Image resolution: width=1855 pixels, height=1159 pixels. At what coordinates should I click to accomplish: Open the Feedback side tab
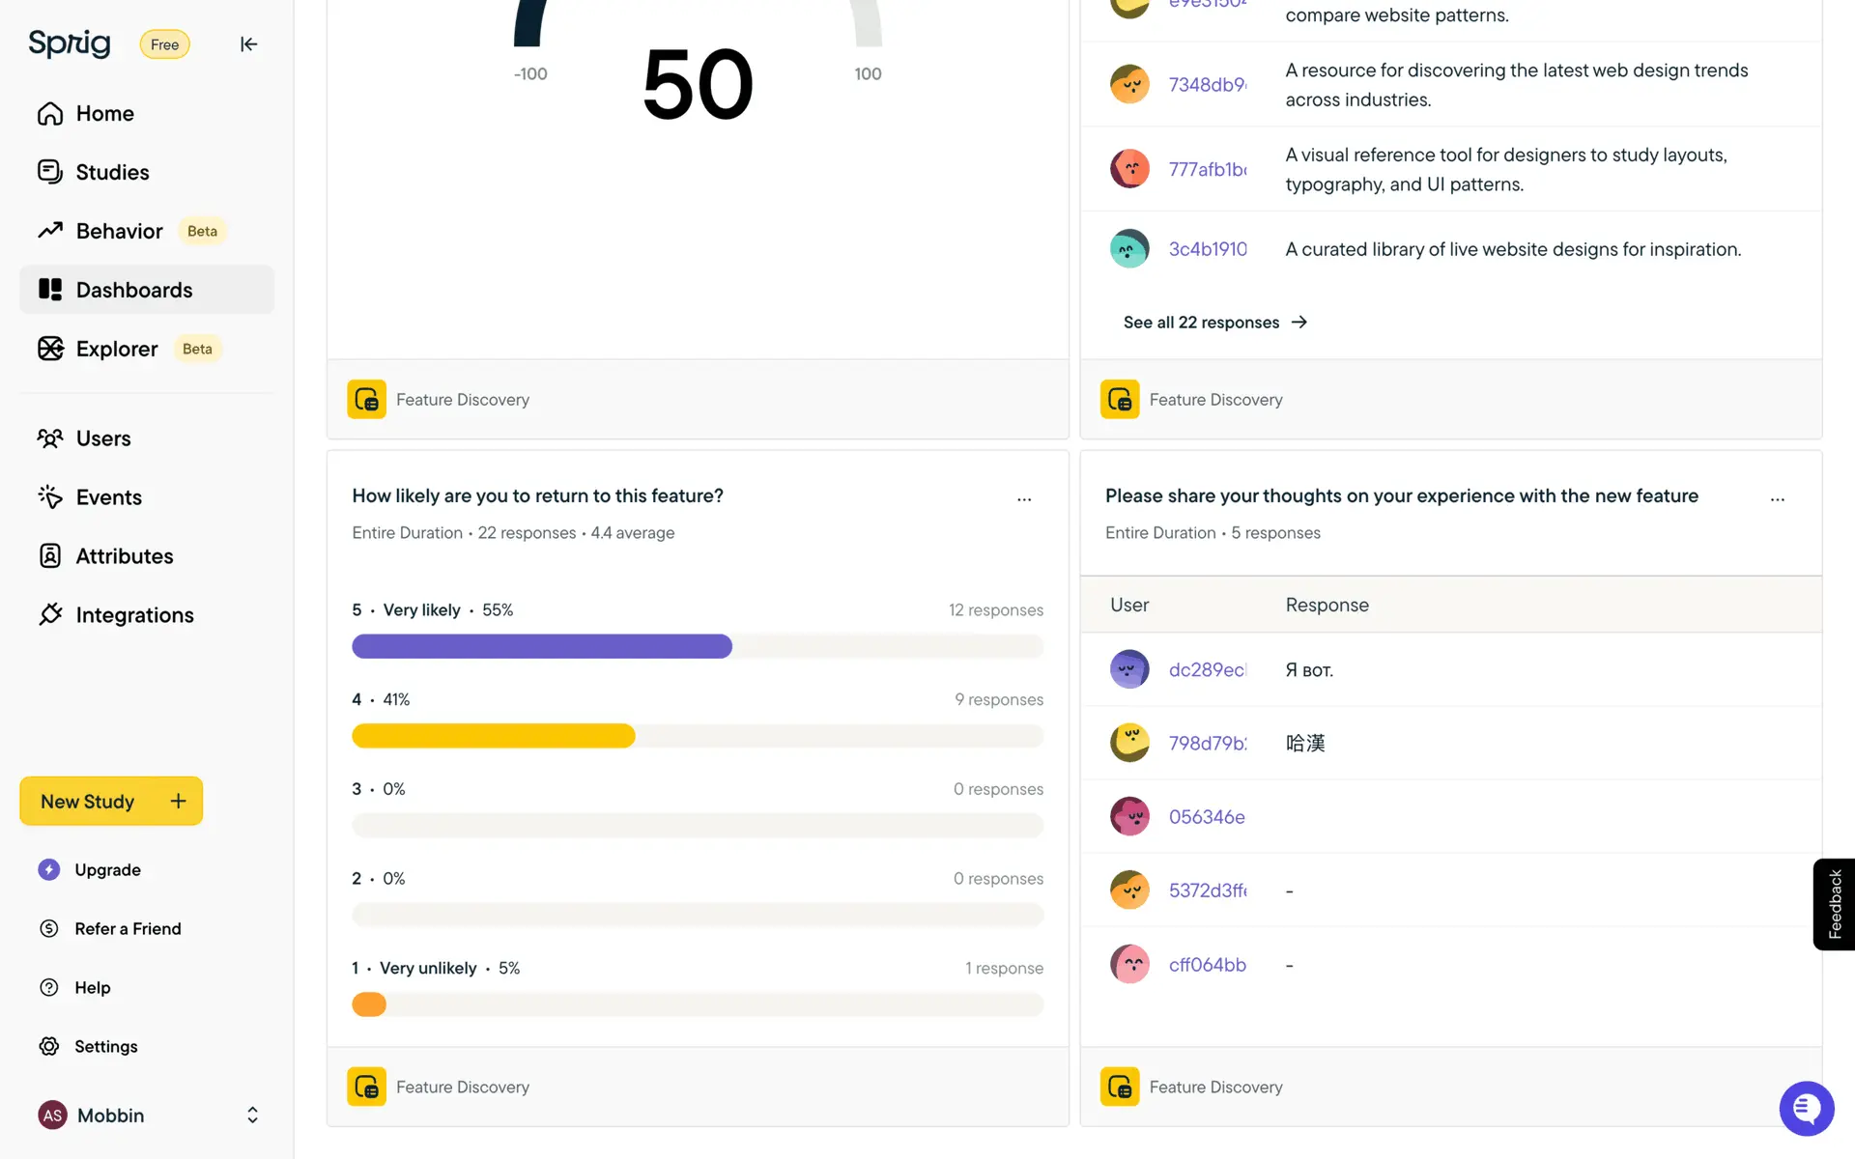click(1834, 904)
